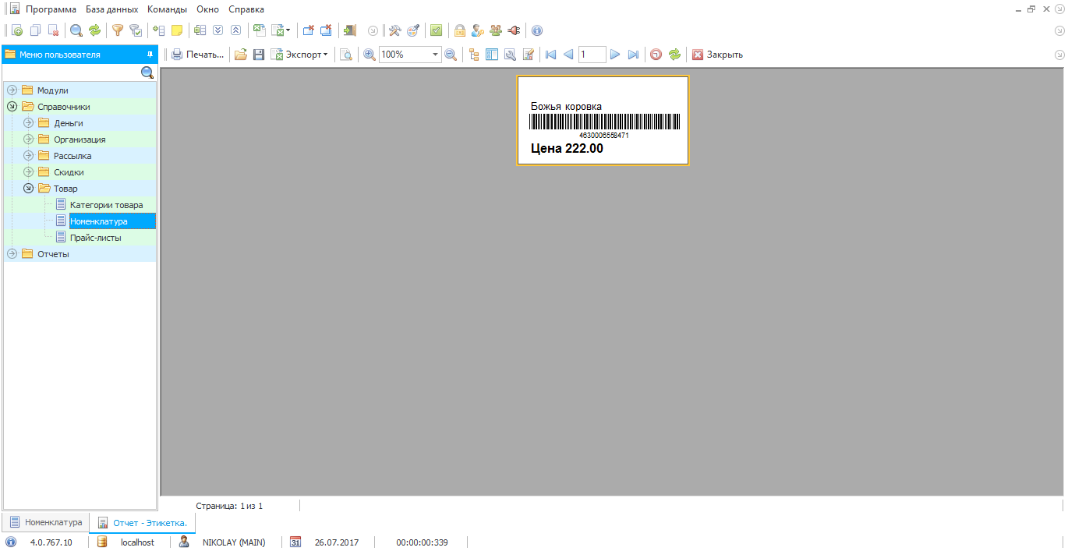The height and width of the screenshot is (551, 1068).
Task: Go to the next report page
Action: (x=615, y=55)
